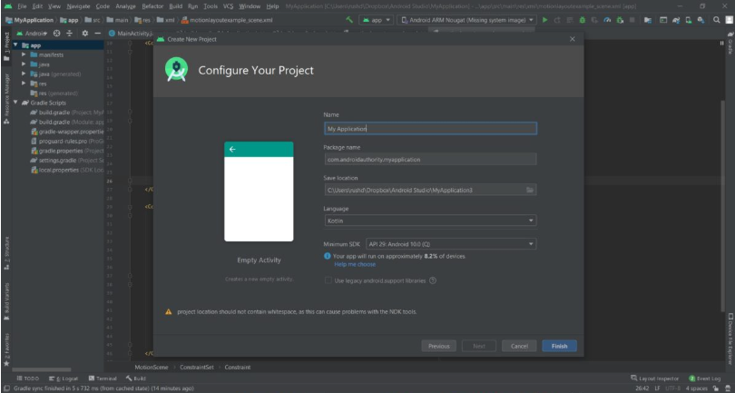Viewport: 735px width, 393px height.
Task: Open the 'Help me choose' link
Action: (355, 264)
